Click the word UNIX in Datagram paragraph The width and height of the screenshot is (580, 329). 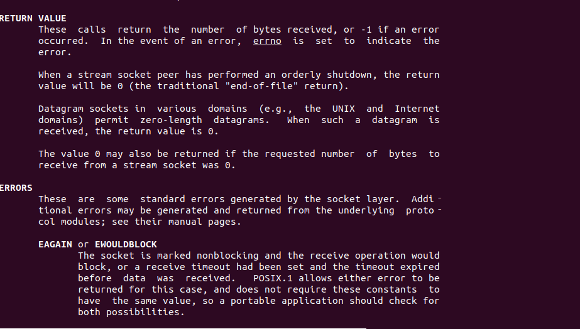point(343,109)
